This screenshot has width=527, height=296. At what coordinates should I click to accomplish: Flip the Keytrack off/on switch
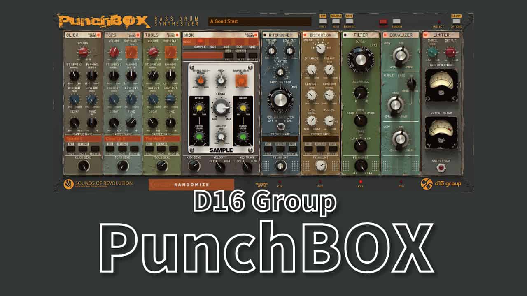pyautogui.click(x=247, y=166)
